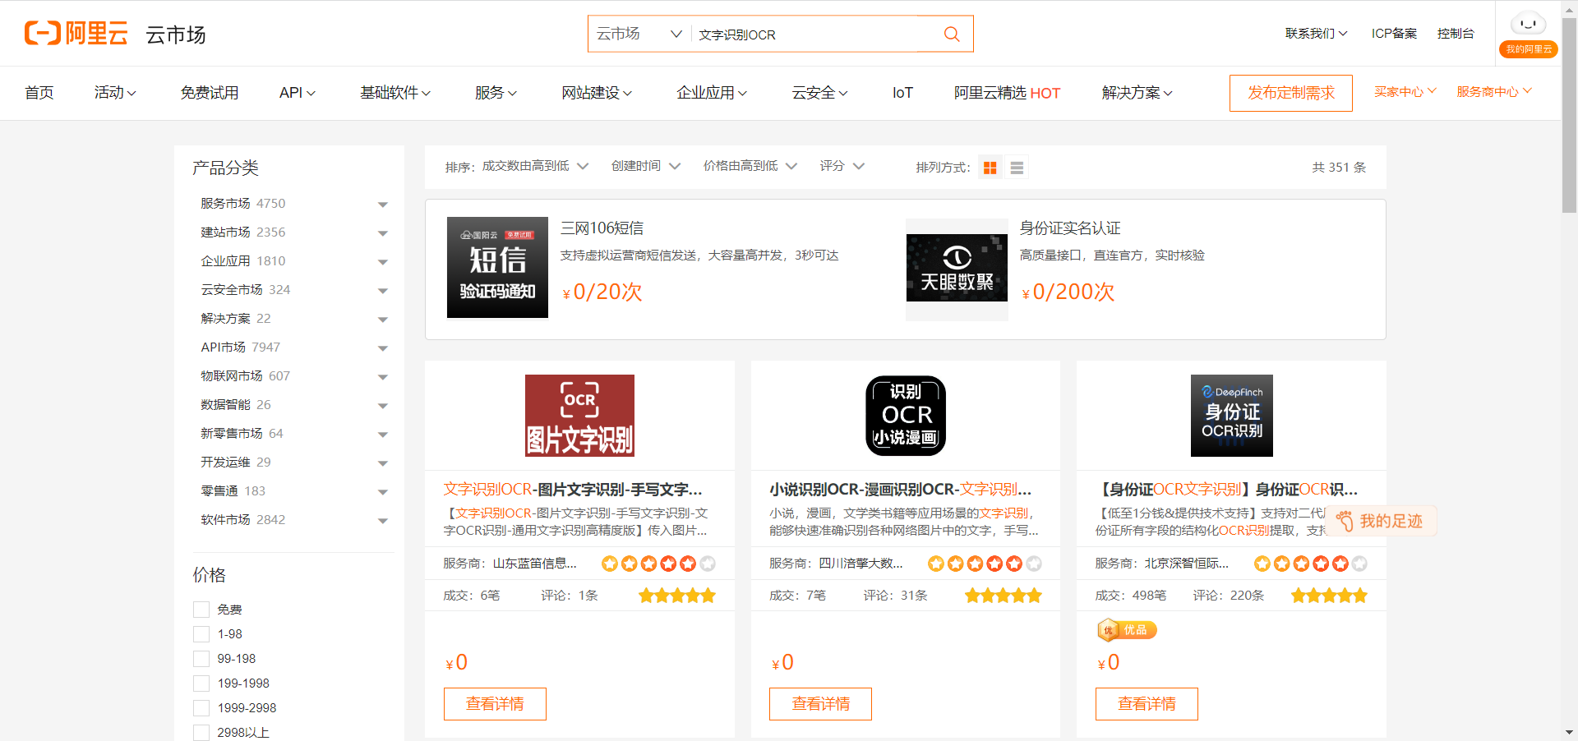
Task: Open the 网站建设 navigation menu
Action: click(597, 93)
